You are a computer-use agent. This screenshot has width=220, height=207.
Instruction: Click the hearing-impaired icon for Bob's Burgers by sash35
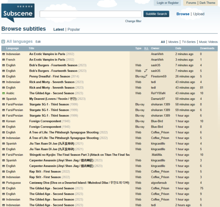pyautogui.click(x=146, y=71)
